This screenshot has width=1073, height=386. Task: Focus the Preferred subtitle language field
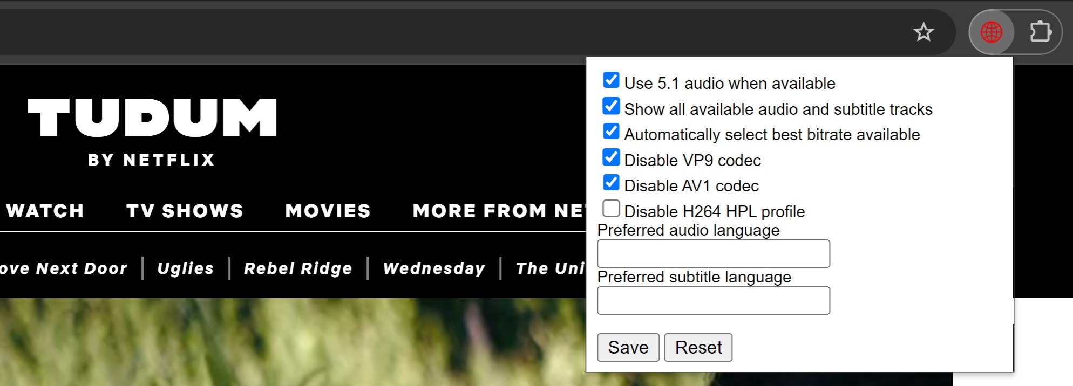click(713, 301)
